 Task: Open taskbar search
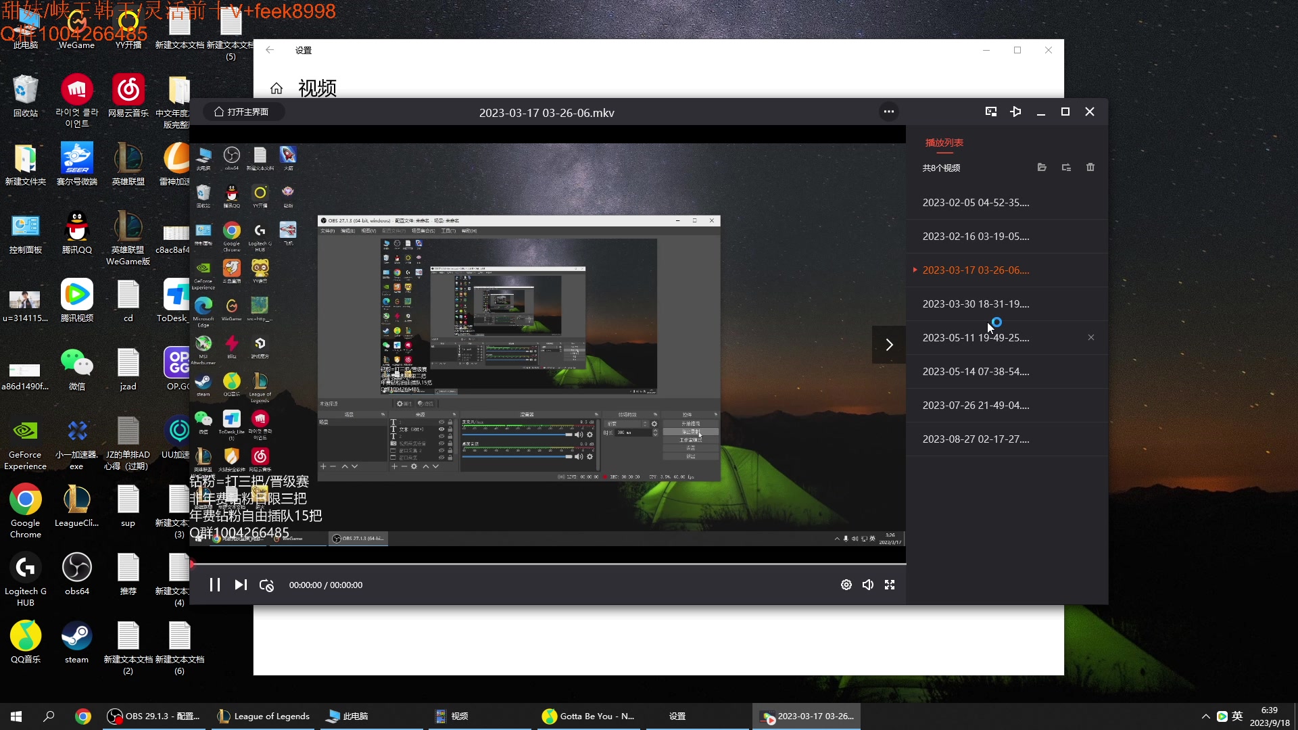[x=49, y=716]
